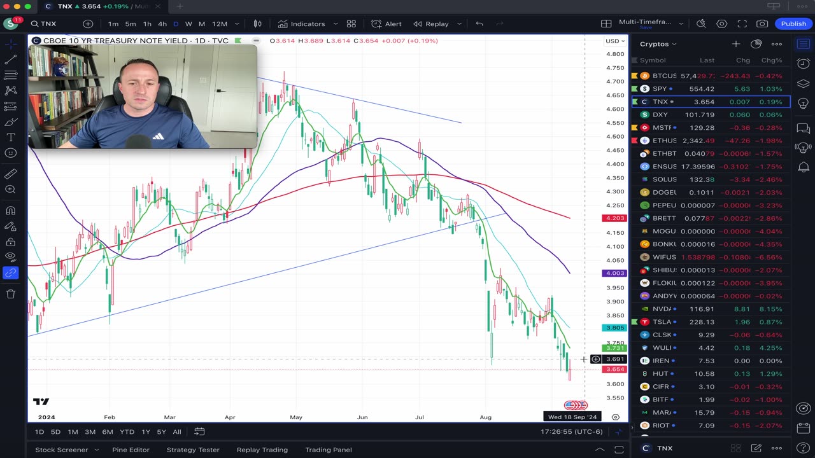Create an Alert
Image resolution: width=815 pixels, height=458 pixels.
click(x=386, y=24)
